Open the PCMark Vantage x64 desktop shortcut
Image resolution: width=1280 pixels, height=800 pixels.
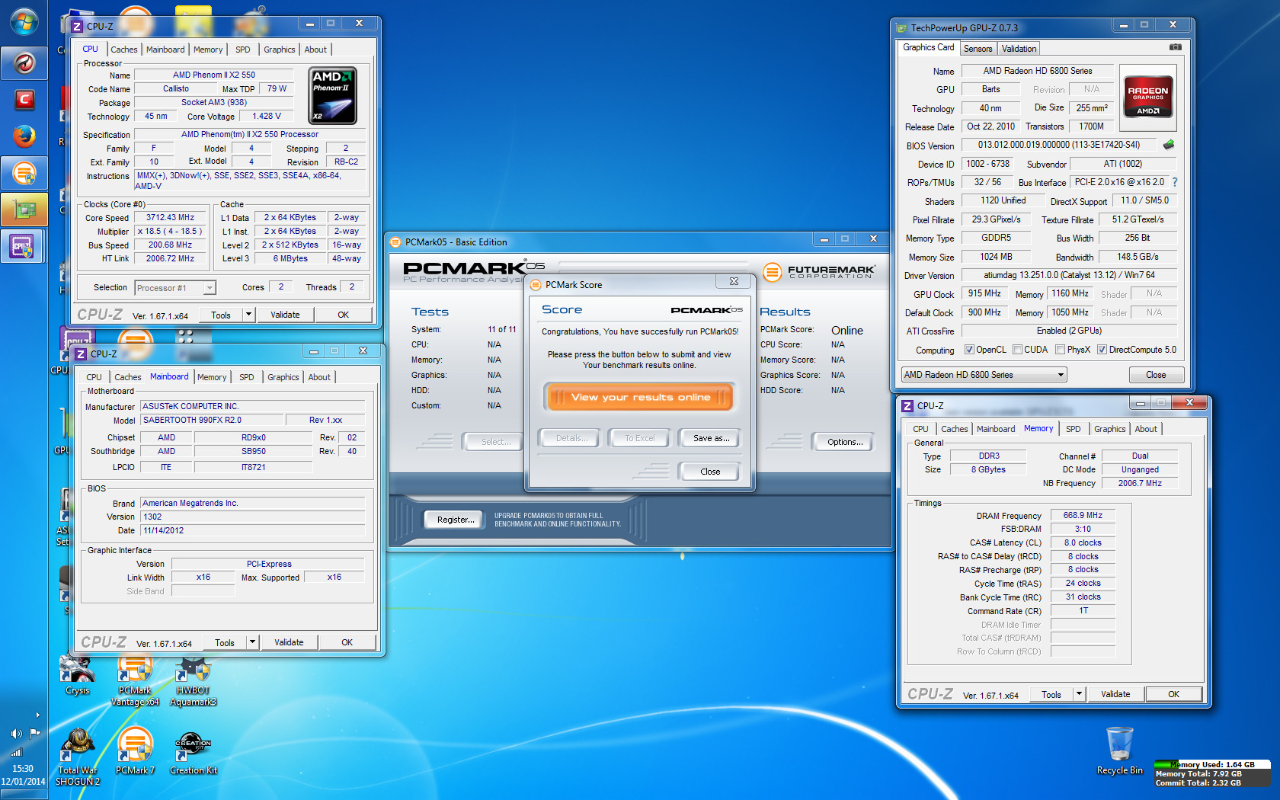click(135, 681)
